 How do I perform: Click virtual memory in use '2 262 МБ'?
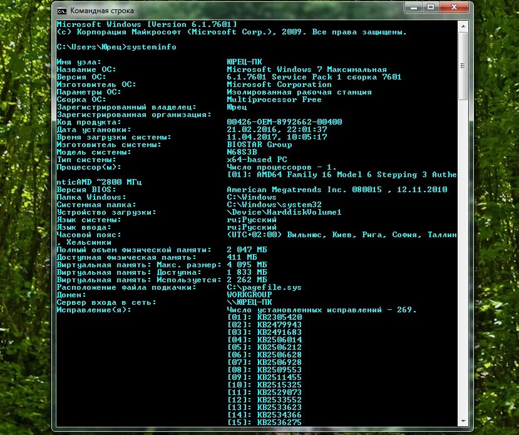pyautogui.click(x=247, y=280)
